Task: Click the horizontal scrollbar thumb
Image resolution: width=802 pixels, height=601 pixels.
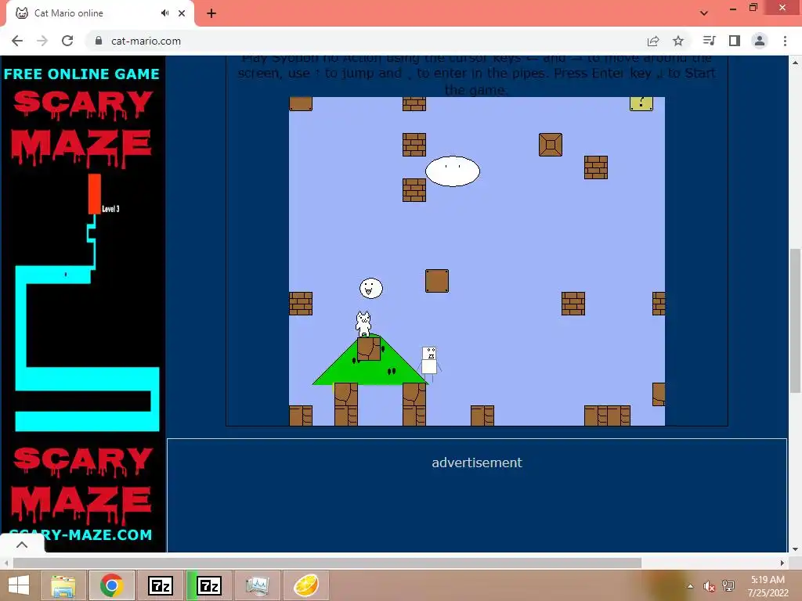Action: (x=327, y=563)
